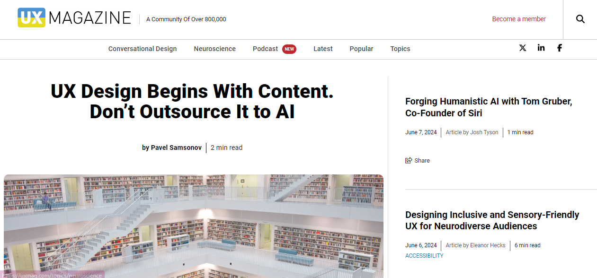Open Designing Inclusive and Sensory-Friendly UX article
This screenshot has height=278, width=597.
(492, 220)
